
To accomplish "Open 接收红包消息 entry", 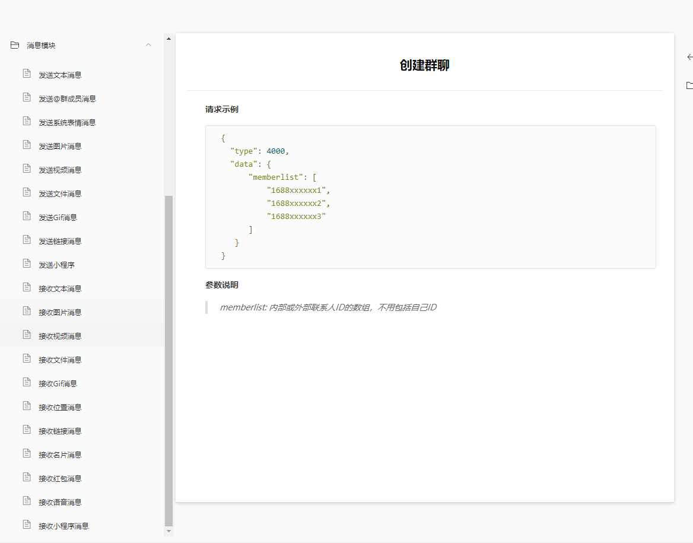I will pyautogui.click(x=60, y=479).
